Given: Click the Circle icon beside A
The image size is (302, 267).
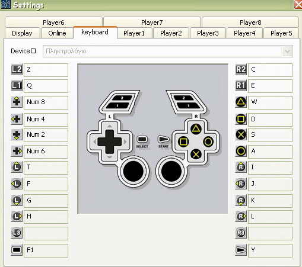Looking at the screenshot, I should (241, 151).
